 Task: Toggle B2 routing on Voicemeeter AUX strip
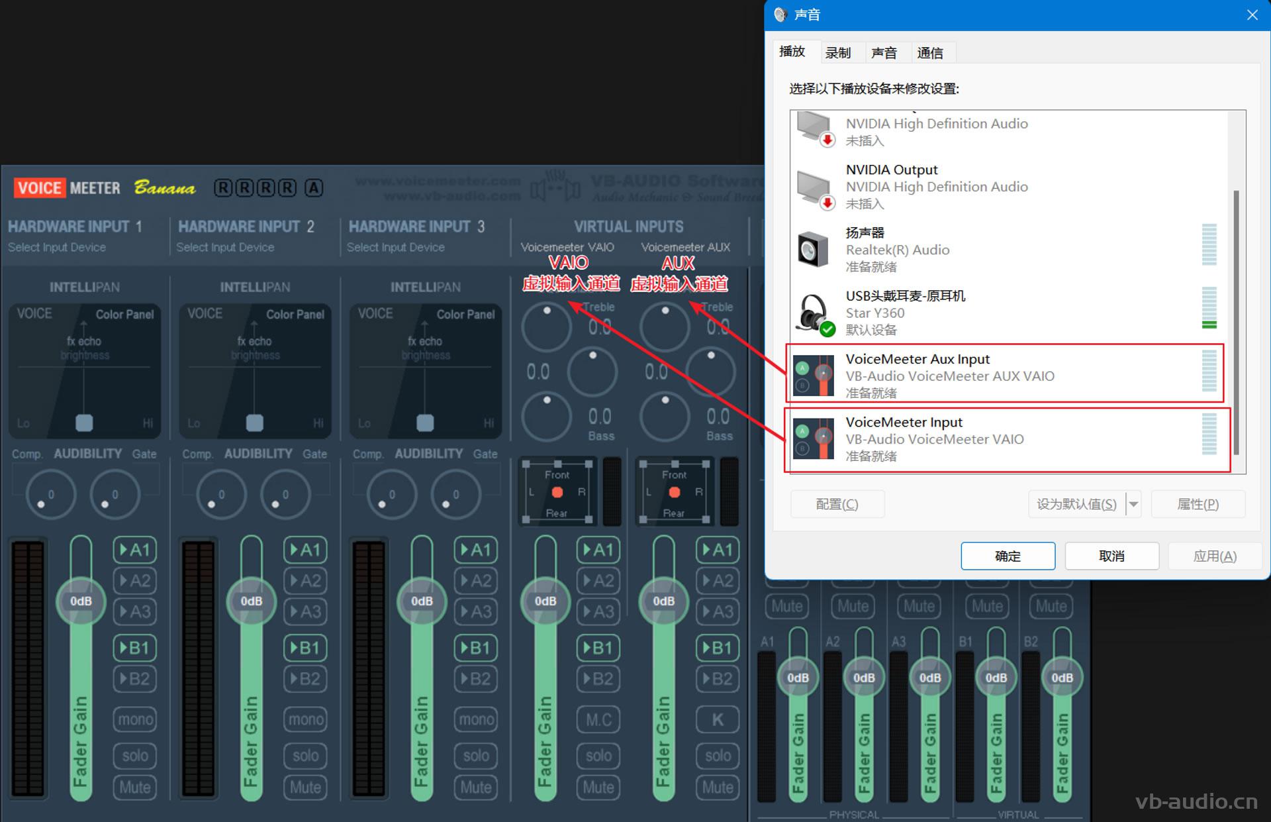[x=718, y=678]
